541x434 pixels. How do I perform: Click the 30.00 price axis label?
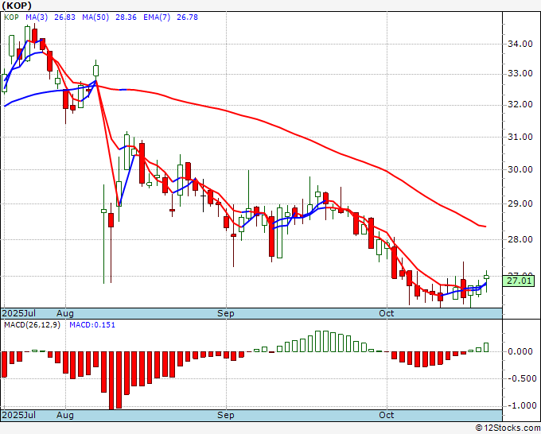pos(520,169)
